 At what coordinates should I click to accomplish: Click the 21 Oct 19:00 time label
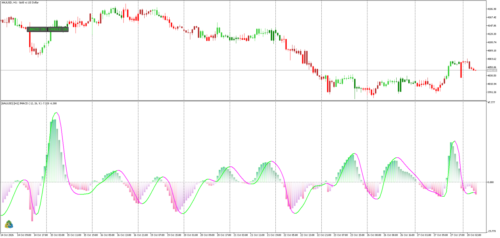click(274, 235)
